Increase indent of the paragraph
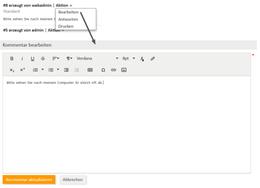The height and width of the screenshot is (188, 260). pos(66,70)
